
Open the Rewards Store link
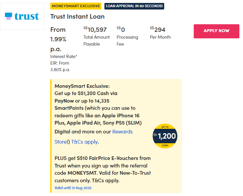[122, 132]
